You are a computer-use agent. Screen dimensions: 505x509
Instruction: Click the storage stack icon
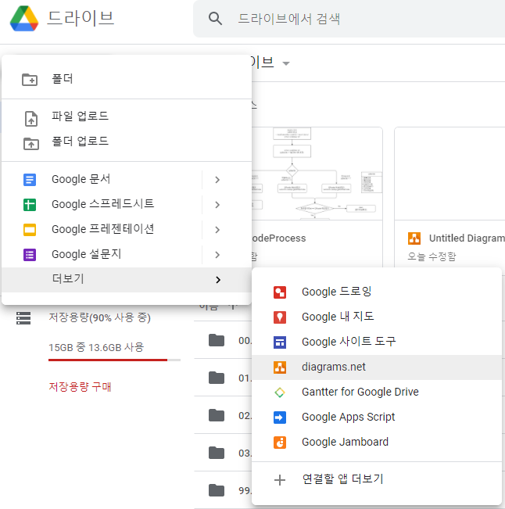point(23,318)
